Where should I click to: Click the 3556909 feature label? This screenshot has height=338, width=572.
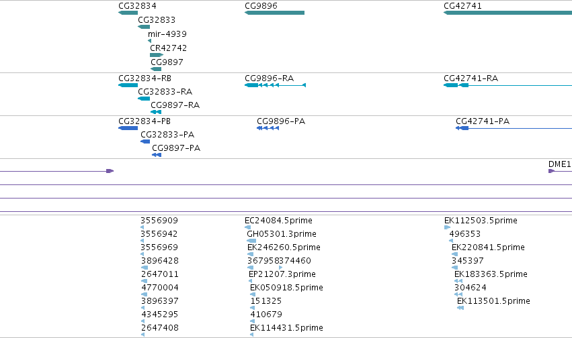[159, 221]
